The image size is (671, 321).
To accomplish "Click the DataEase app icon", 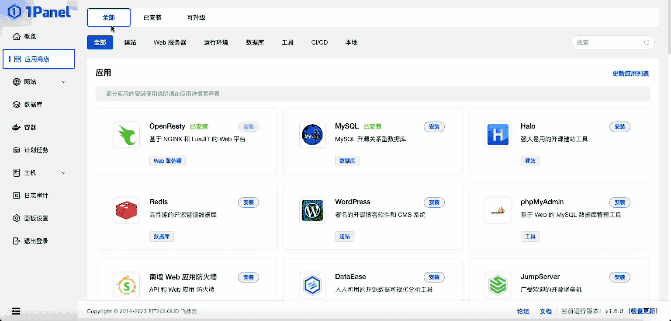I will [x=312, y=285].
